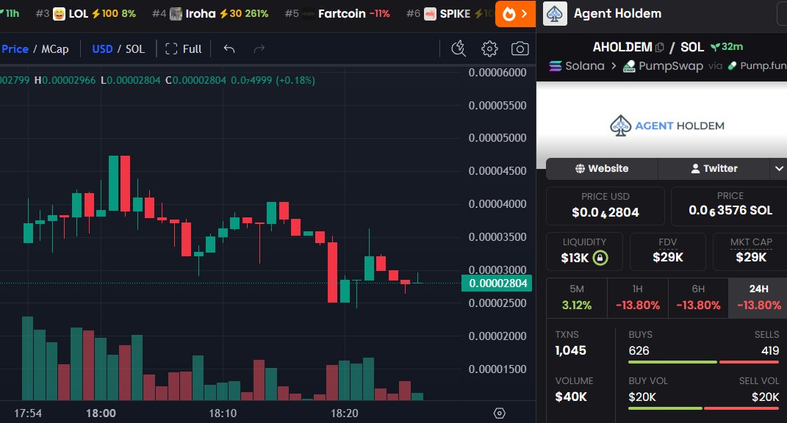Click the indicators quick-search icon
Viewport: 787px width, 423px height.
(x=459, y=48)
